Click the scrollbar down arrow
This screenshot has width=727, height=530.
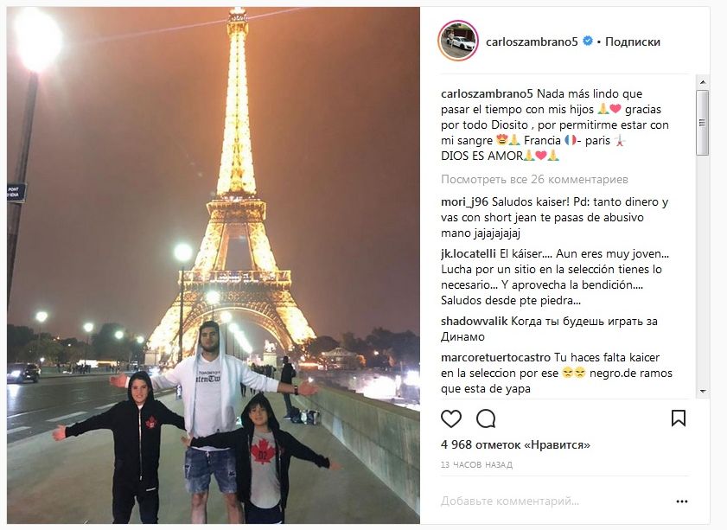[x=703, y=392]
